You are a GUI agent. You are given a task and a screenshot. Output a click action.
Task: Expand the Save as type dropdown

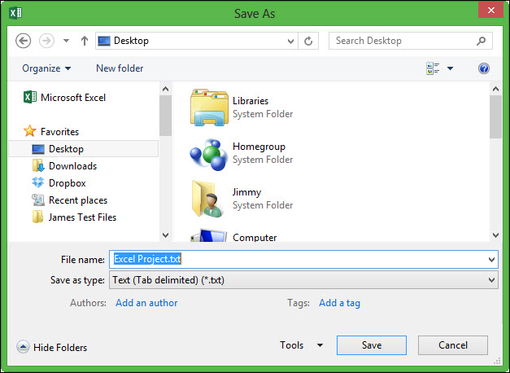491,280
